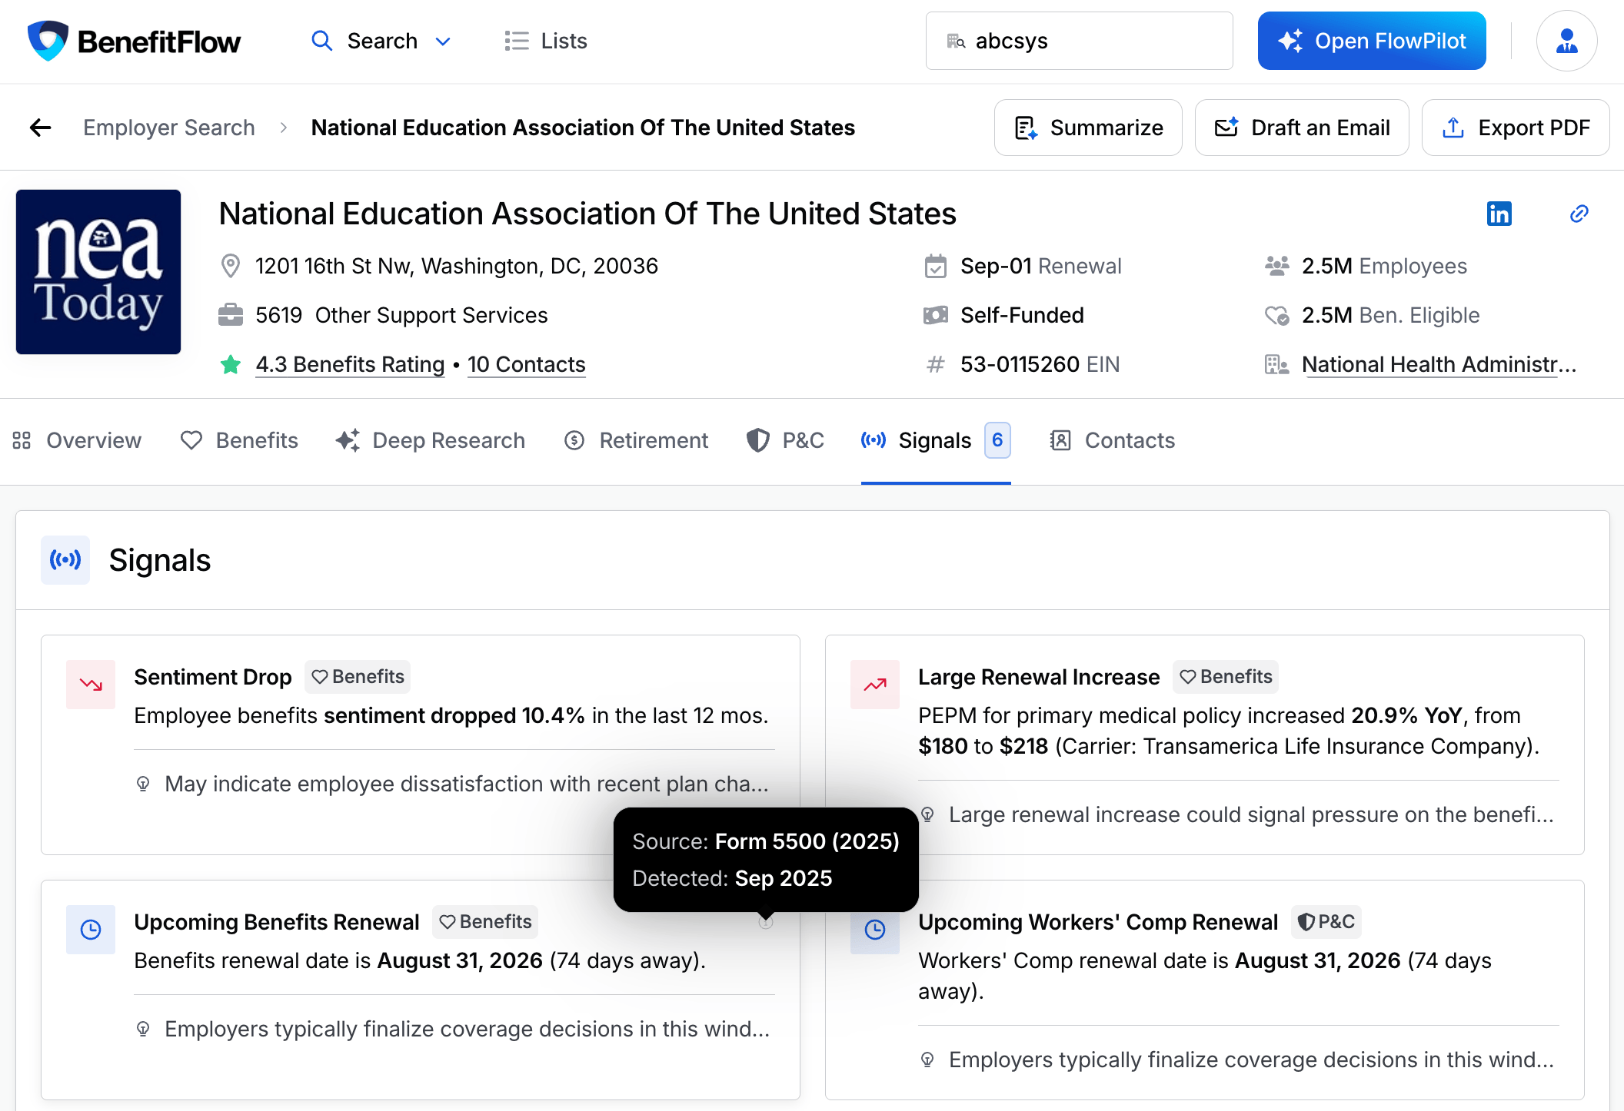Switch to the Deep Research tab

coord(431,440)
